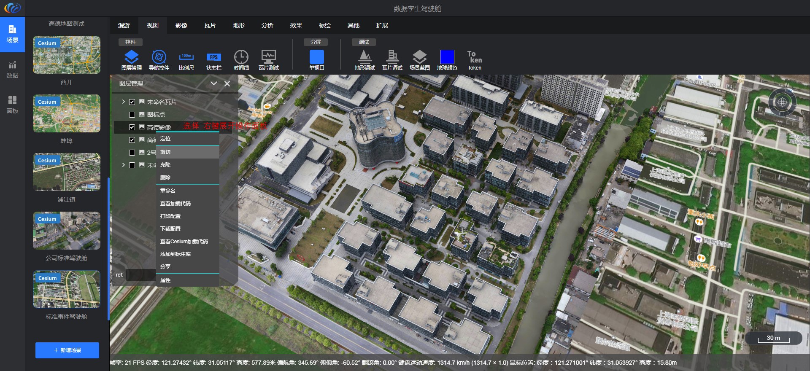Pick the blue 地球颜色 color swatch
810x371 pixels.
(447, 57)
